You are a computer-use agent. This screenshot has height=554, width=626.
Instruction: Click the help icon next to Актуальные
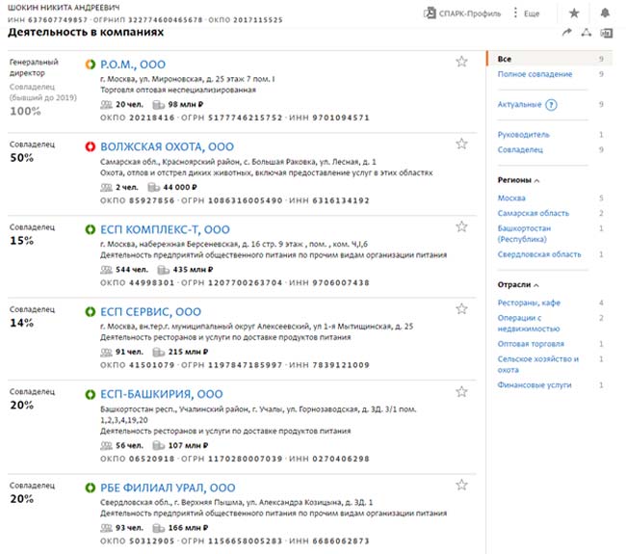[x=551, y=104]
